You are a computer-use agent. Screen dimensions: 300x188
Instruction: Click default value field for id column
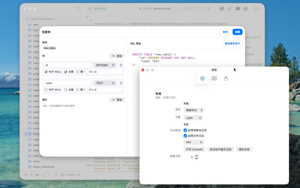point(105,72)
